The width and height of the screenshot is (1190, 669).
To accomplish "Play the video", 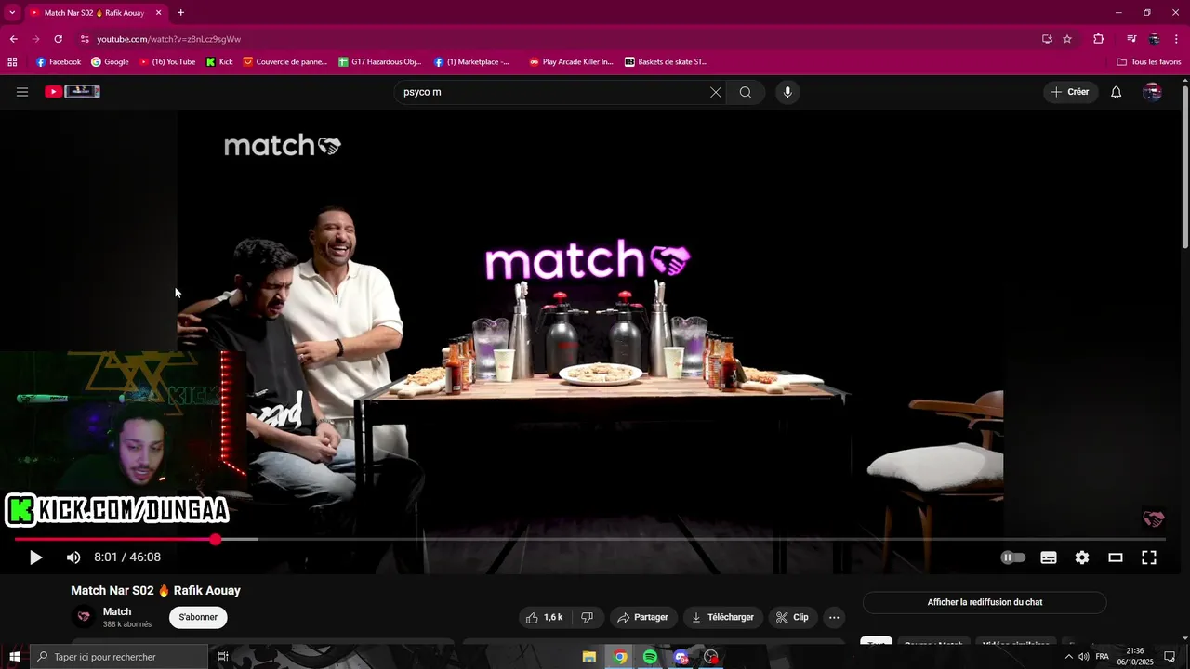I will (35, 557).
